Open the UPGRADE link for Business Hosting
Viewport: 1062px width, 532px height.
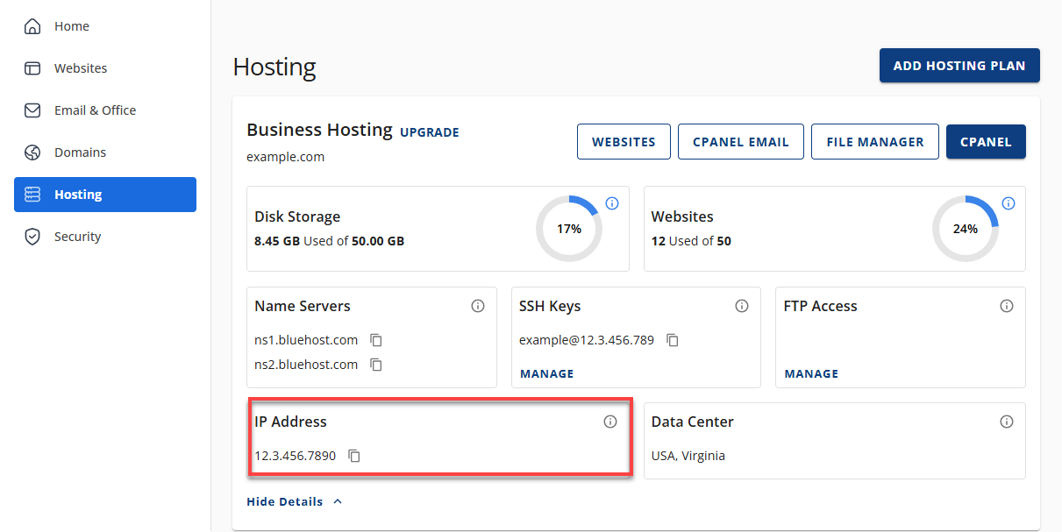click(x=429, y=132)
